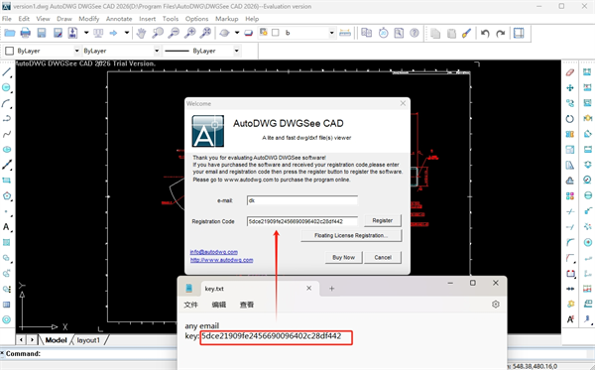Image resolution: width=595 pixels, height=370 pixels.
Task: Click the Undo arrow icon
Action: tap(485, 33)
